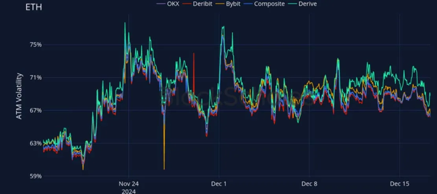Toggle the OKX series in legend
The height and width of the screenshot is (194, 437).
coord(168,4)
